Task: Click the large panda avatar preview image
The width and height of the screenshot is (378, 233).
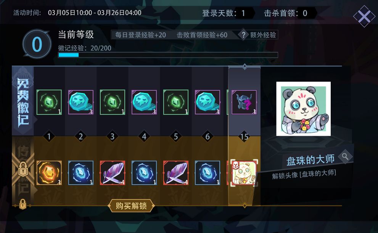Action: click(x=303, y=109)
